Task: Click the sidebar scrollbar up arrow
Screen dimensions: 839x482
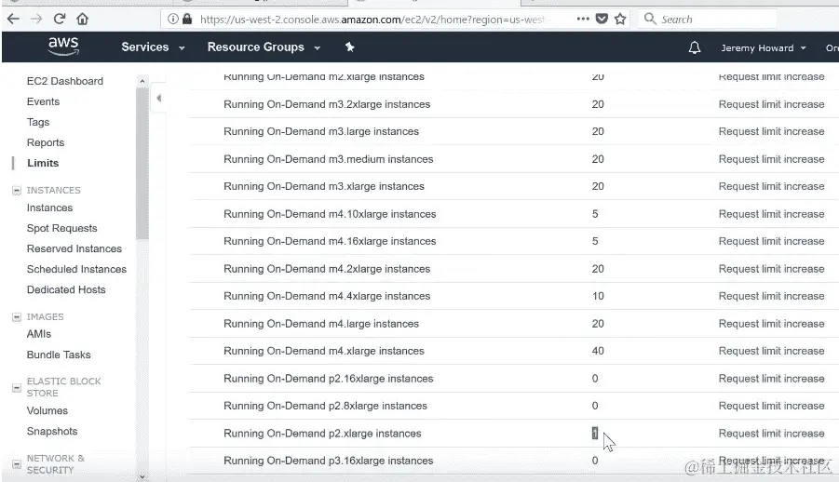Action: pyautogui.click(x=142, y=81)
